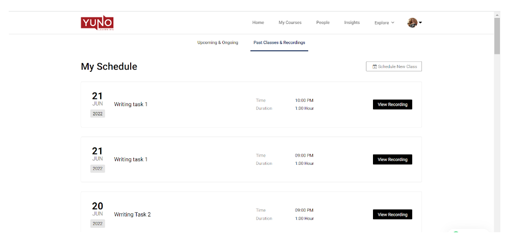Open the People page
508x235 pixels.
(323, 23)
